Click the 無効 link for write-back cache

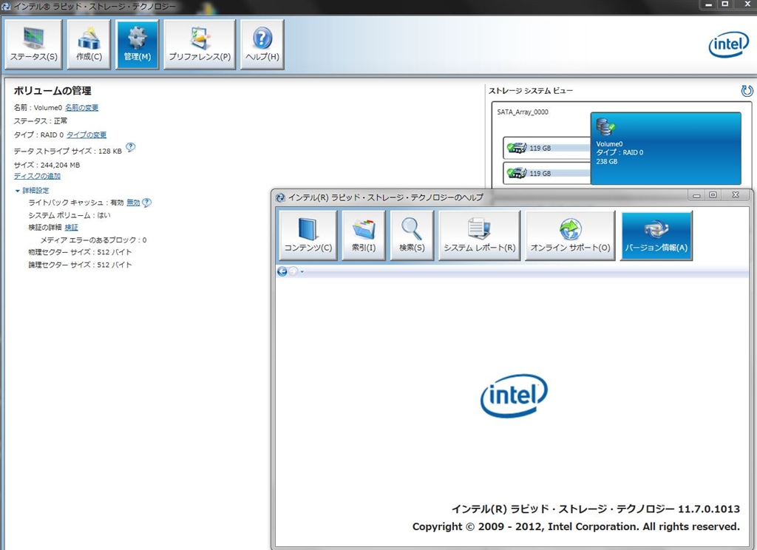click(x=133, y=203)
